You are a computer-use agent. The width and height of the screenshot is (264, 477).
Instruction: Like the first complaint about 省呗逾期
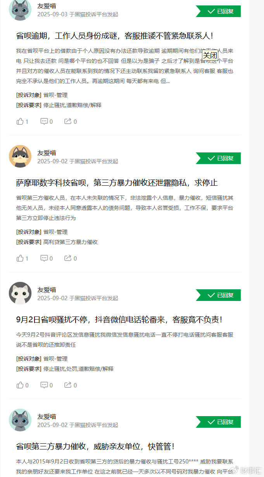point(22,121)
